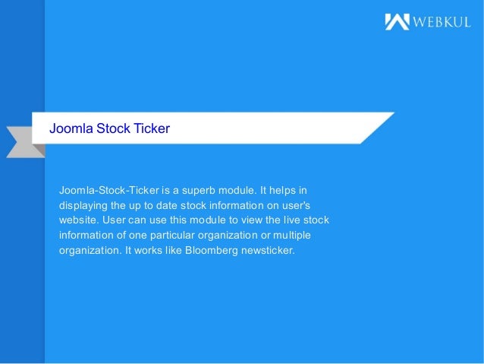Screen dimensions: 484x364
Task: Click the word multiple in fourth line
Action: 292,235
